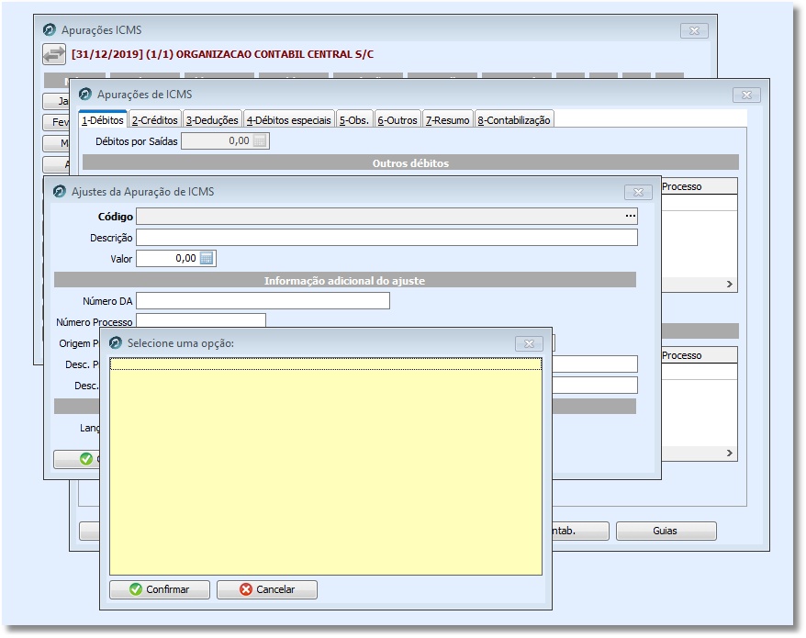
Task: Click the upper Processo column header
Action: coord(700,186)
